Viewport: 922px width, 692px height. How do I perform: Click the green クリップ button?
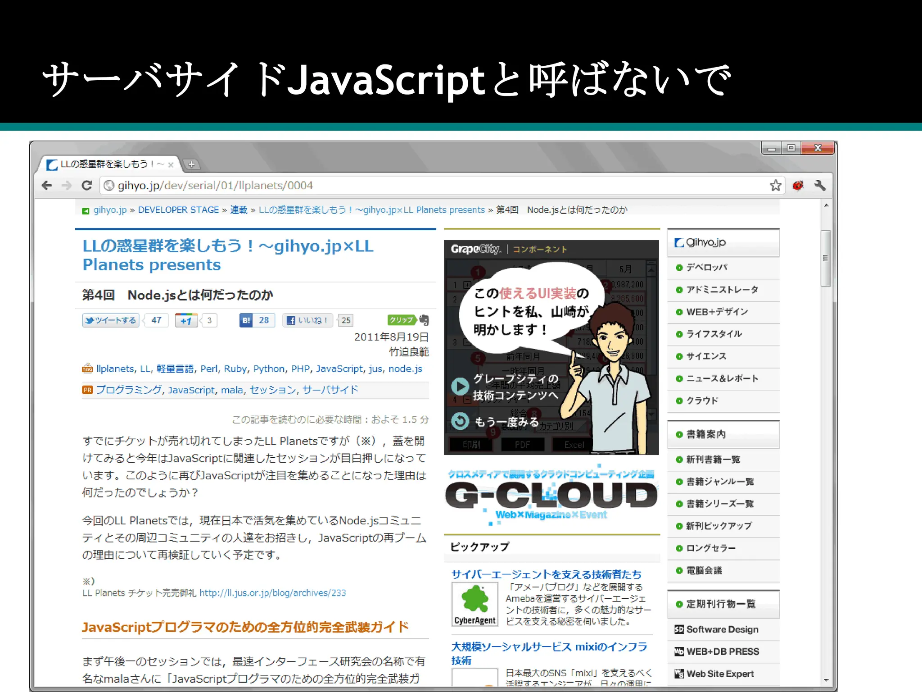[401, 320]
